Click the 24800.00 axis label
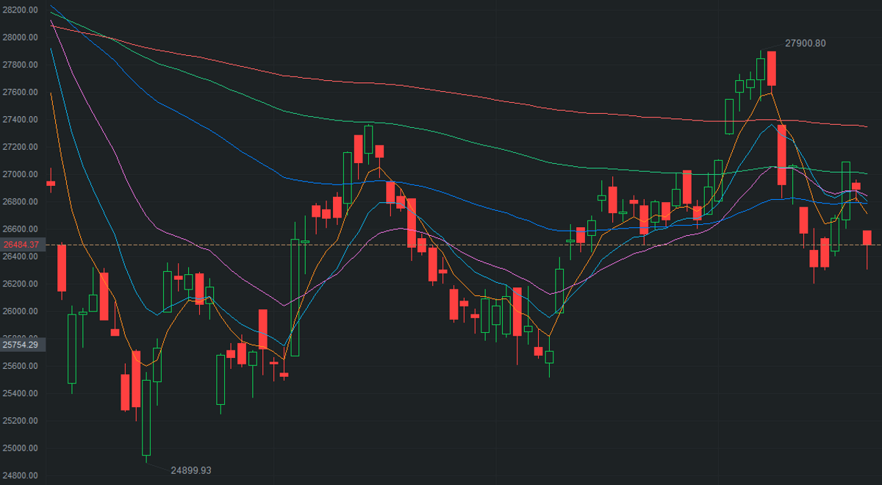The width and height of the screenshot is (882, 485). (20, 476)
